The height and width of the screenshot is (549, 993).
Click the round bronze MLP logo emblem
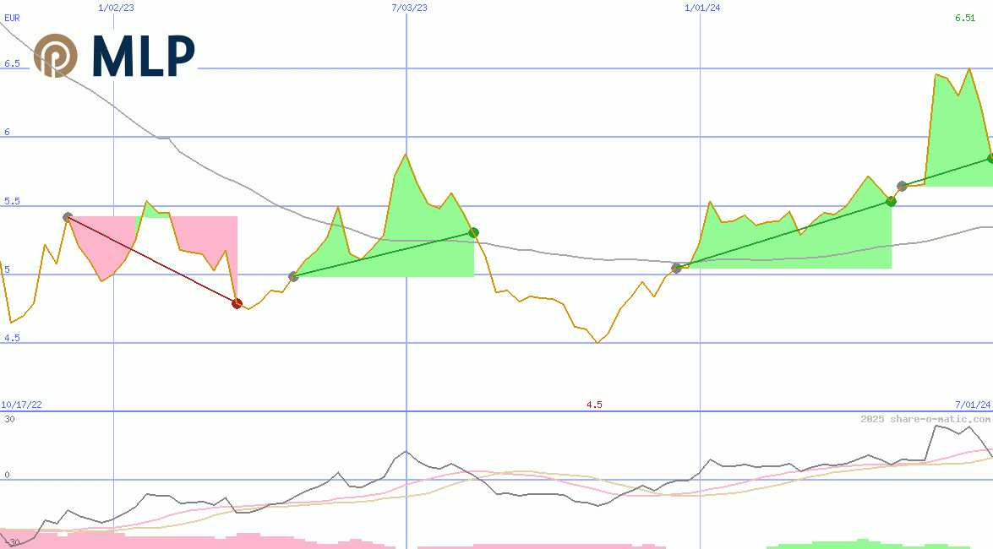pos(56,56)
